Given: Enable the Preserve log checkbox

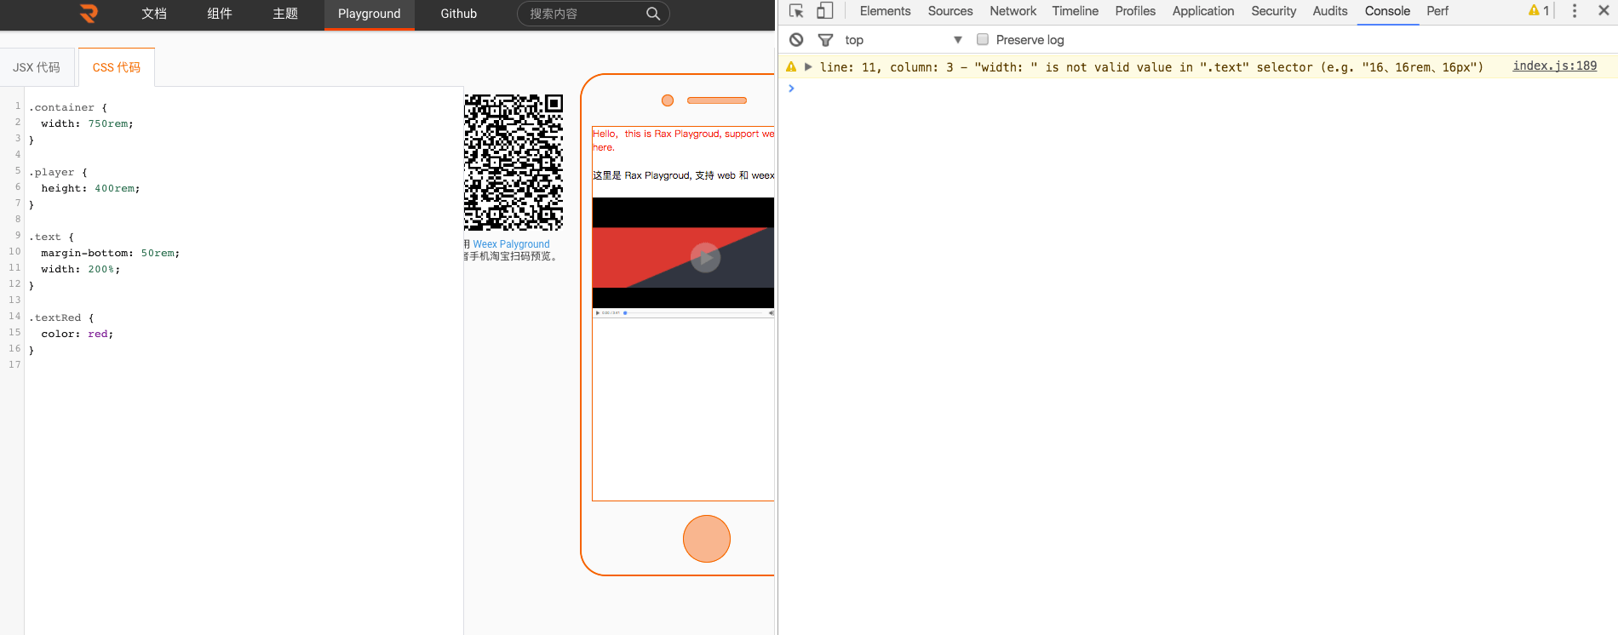Looking at the screenshot, I should (983, 39).
